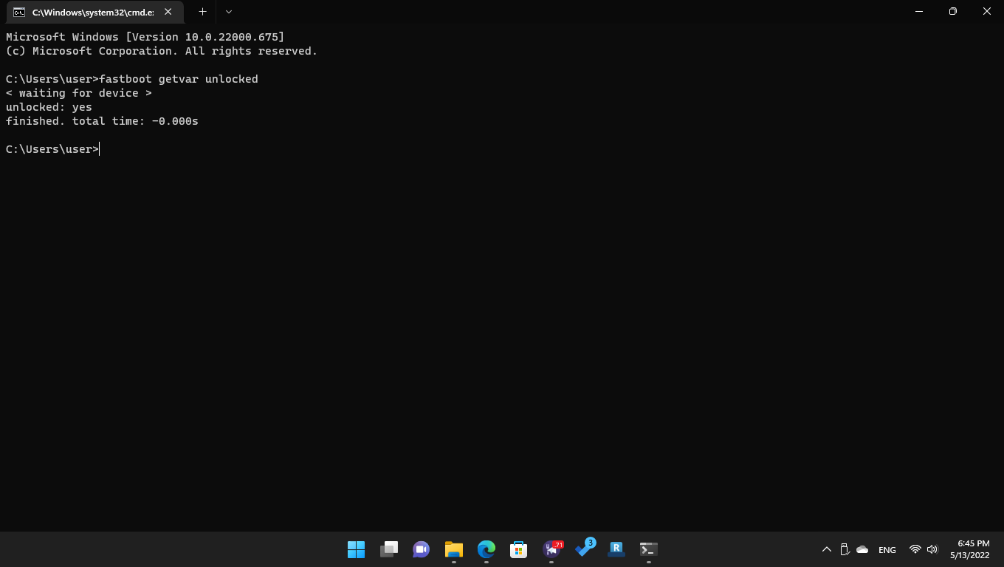1004x567 pixels.
Task: Click the Safely Remove Hardware USB icon
Action: point(845,549)
